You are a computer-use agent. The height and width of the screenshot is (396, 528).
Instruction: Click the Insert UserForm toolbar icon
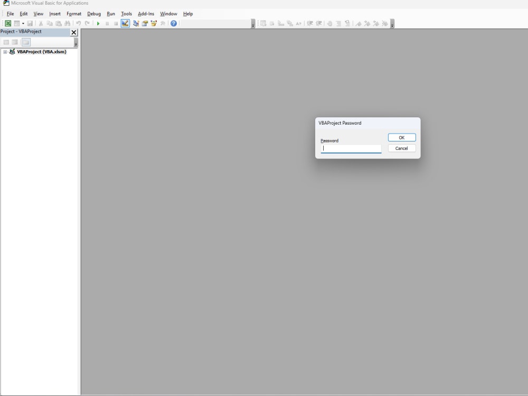(16, 23)
